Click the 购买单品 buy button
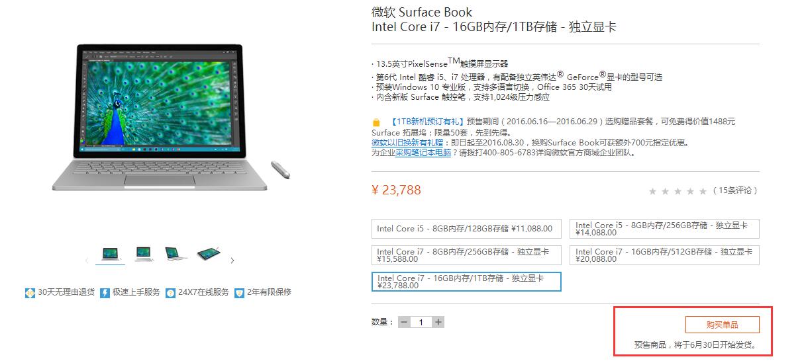 722,325
